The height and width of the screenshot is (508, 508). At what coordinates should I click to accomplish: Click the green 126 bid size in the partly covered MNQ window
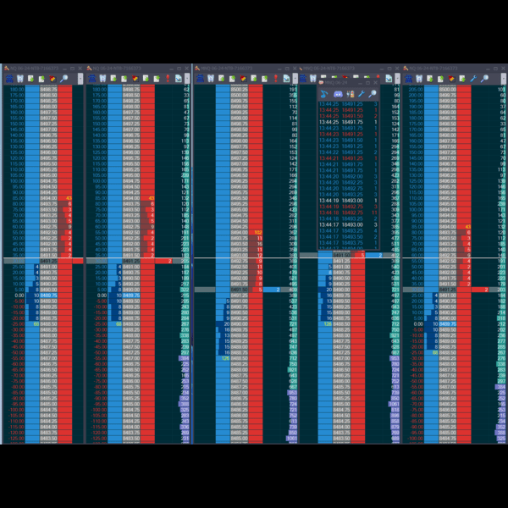point(328,324)
